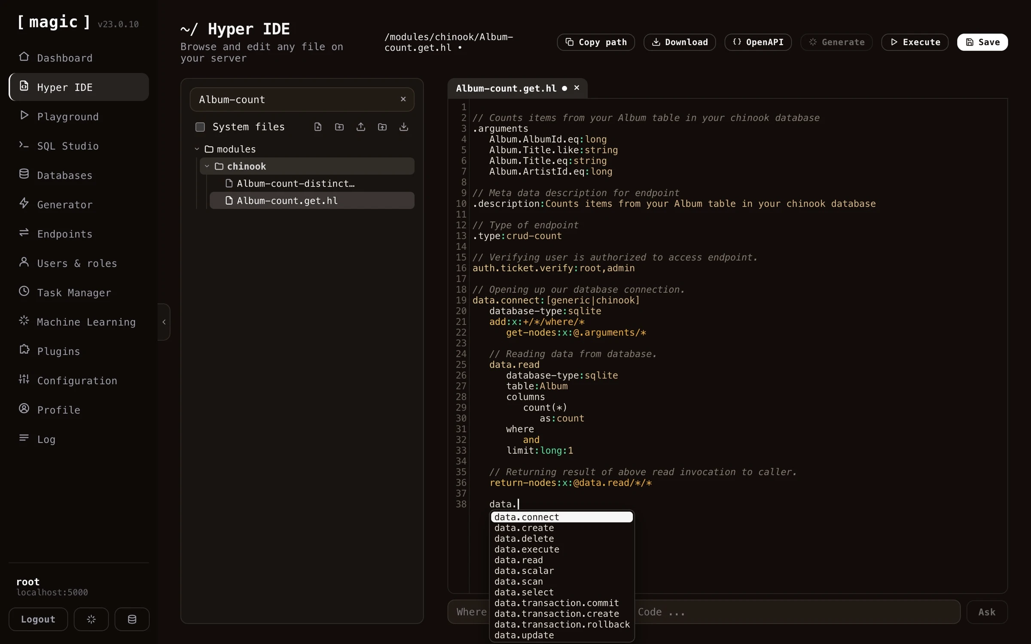Collapse the chinook folder chevron
1031x644 pixels.
(x=207, y=166)
